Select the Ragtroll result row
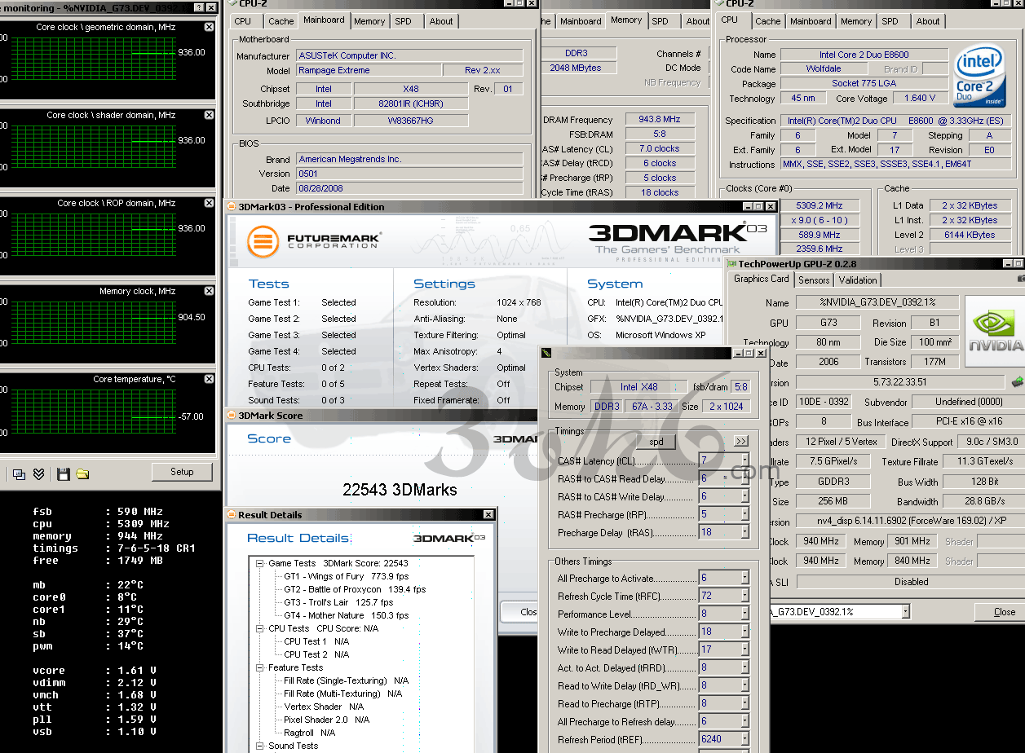Image resolution: width=1025 pixels, height=753 pixels. pyautogui.click(x=309, y=733)
